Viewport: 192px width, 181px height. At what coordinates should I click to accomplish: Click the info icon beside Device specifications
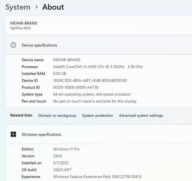13,45
